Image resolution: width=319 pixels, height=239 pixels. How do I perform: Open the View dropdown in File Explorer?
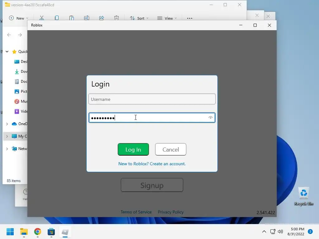click(167, 18)
